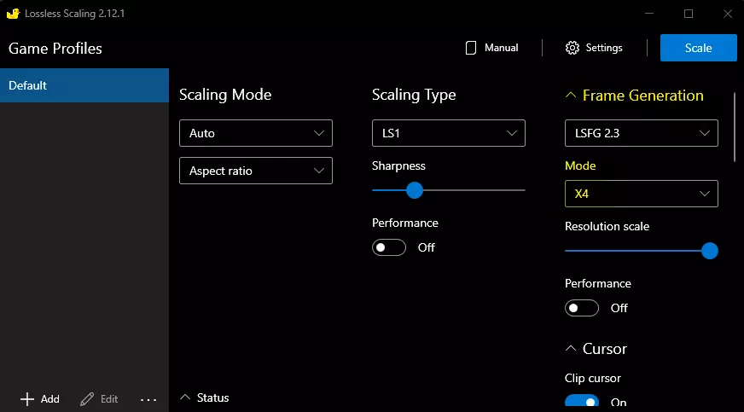The width and height of the screenshot is (744, 412).
Task: Open the X4 Mode dropdown
Action: (x=641, y=194)
